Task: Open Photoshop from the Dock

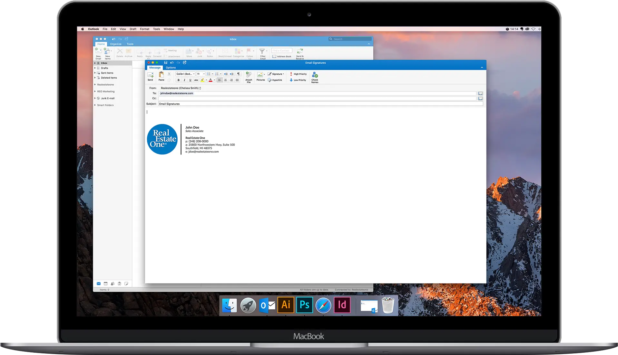Action: pyautogui.click(x=305, y=305)
